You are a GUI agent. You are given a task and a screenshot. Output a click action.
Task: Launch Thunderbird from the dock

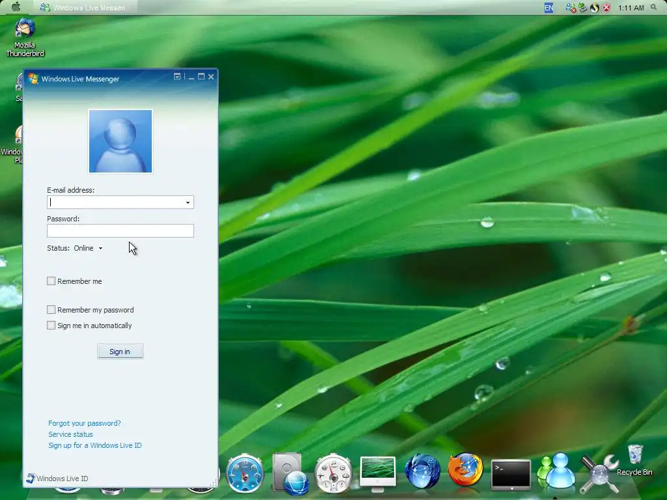[x=422, y=471]
